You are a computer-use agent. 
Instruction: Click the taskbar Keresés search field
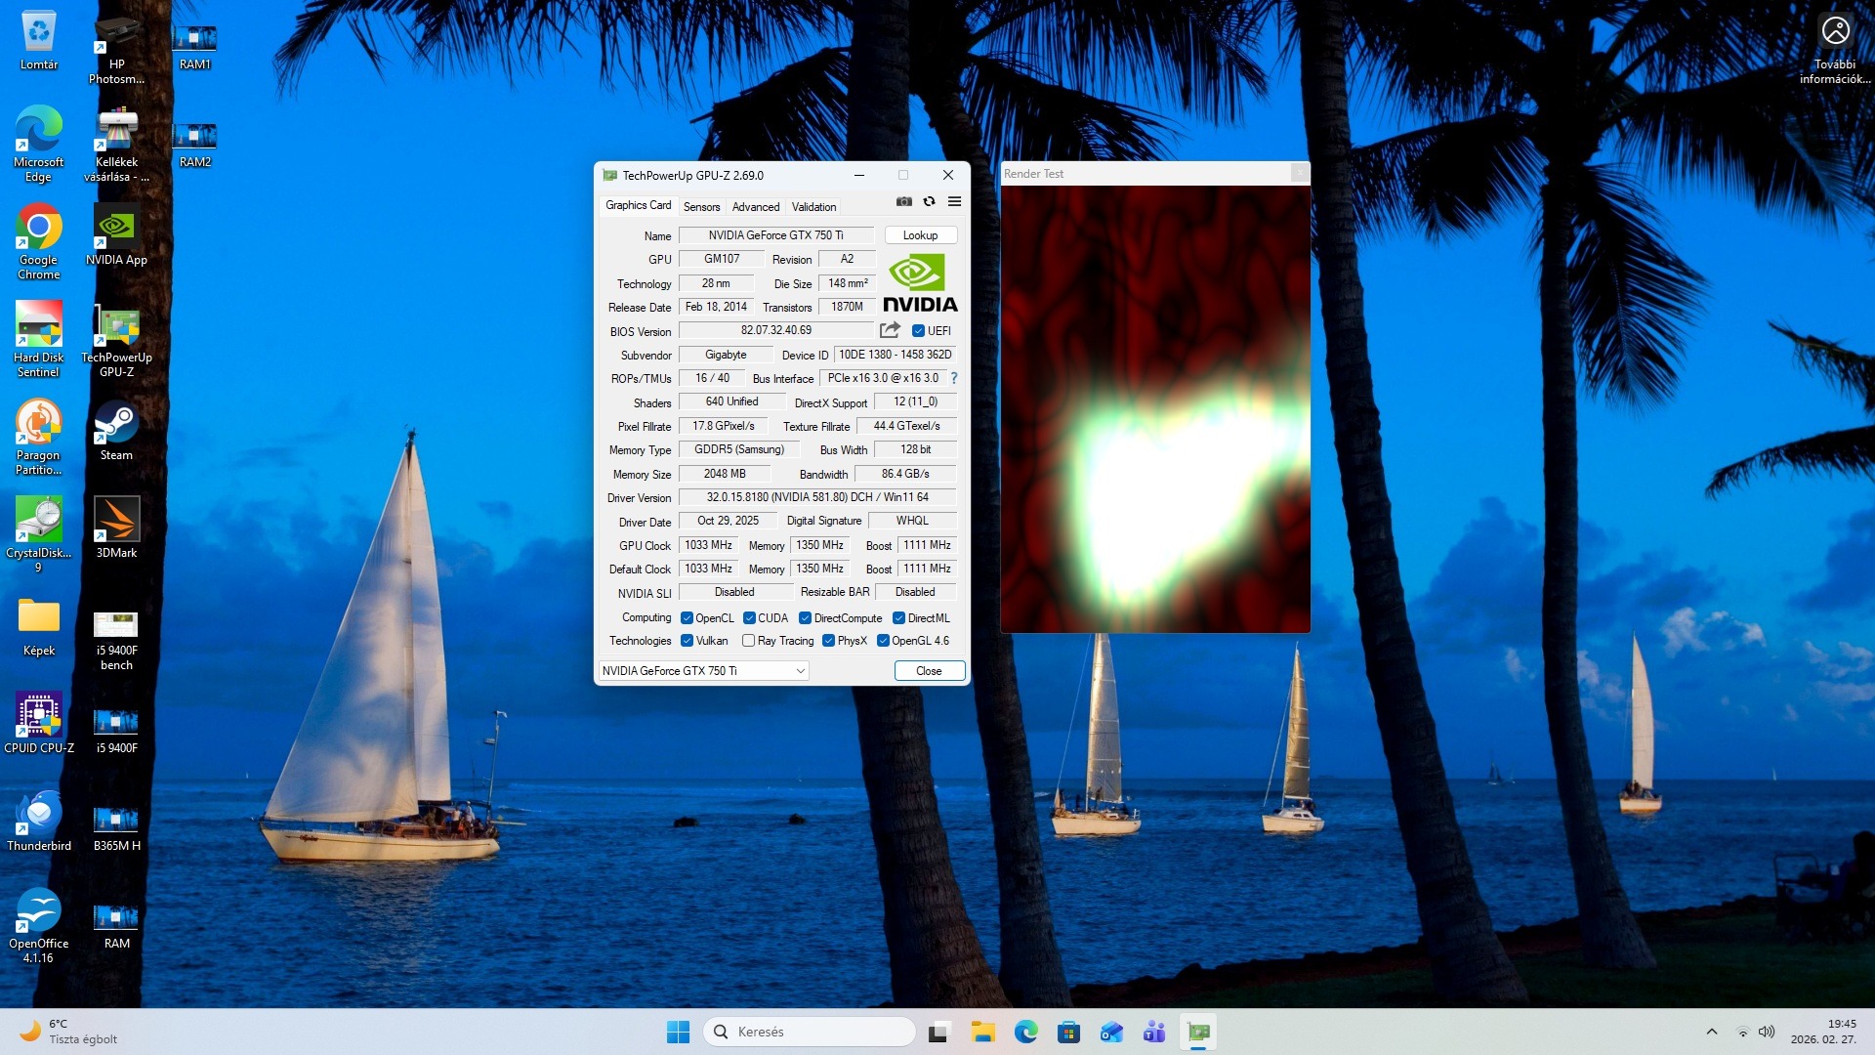click(811, 1032)
